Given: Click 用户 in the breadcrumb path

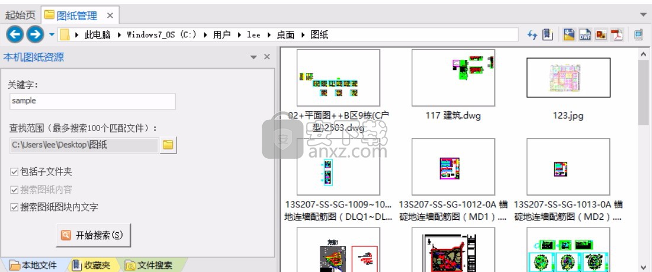Looking at the screenshot, I should point(221,35).
